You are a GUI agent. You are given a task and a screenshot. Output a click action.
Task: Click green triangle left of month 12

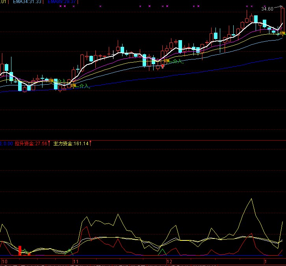[x=162, y=251]
